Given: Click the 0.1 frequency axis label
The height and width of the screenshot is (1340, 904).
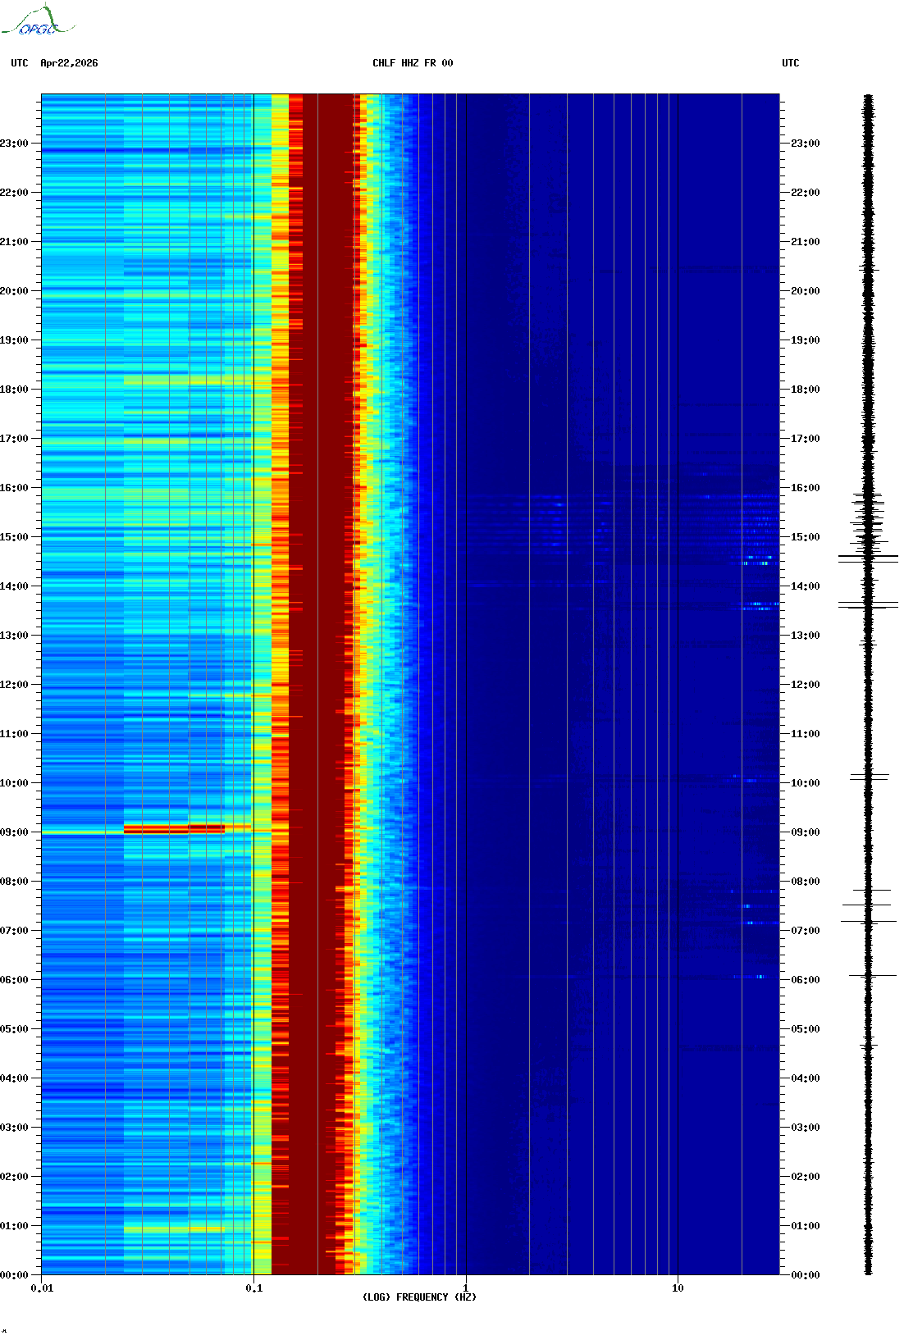Looking at the screenshot, I should pos(253,1288).
